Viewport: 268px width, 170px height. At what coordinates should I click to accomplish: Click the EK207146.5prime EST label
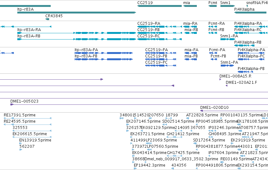tap(143, 121)
